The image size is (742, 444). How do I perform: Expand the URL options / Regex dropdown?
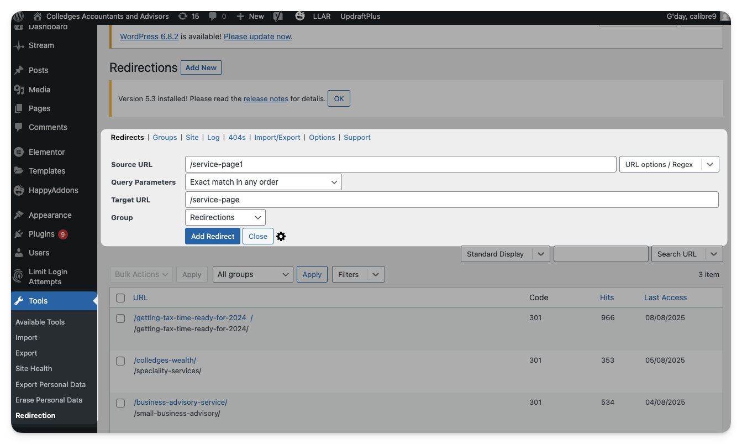point(710,164)
